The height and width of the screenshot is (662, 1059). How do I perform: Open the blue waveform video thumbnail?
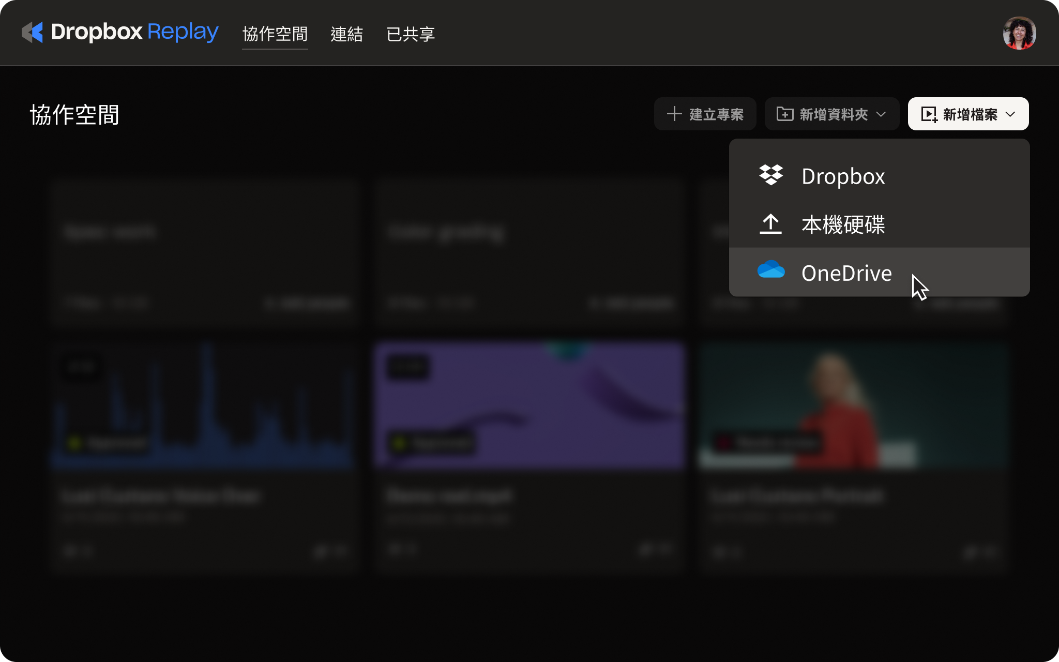coord(205,405)
